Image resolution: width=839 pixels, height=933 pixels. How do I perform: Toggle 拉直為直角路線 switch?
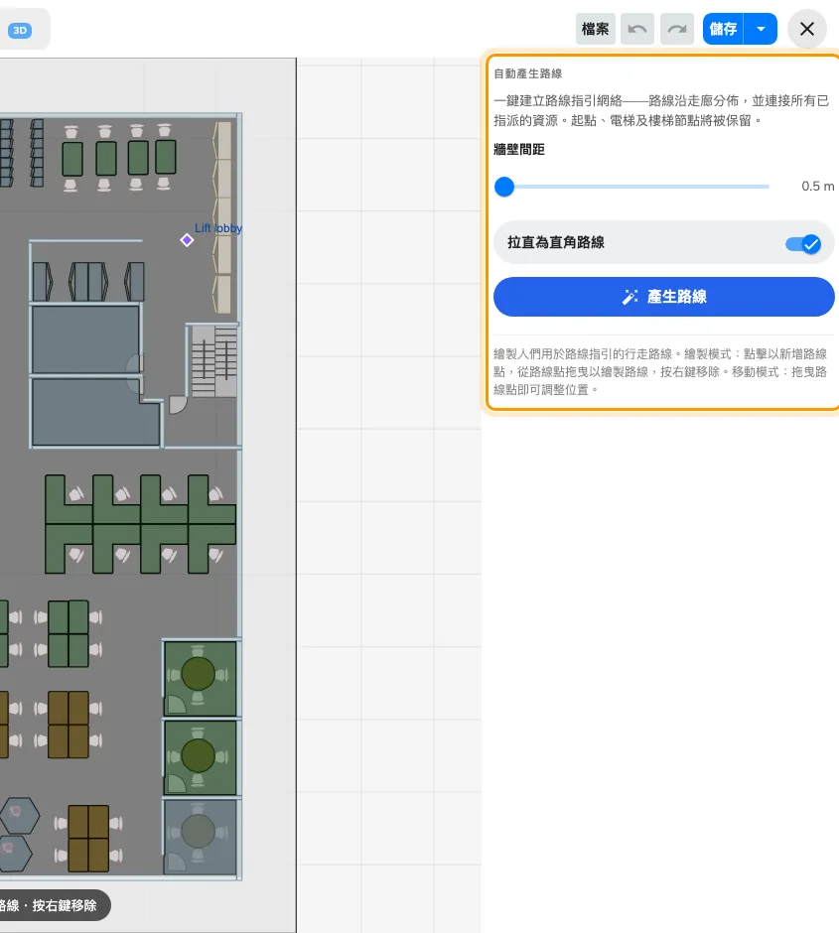point(802,243)
